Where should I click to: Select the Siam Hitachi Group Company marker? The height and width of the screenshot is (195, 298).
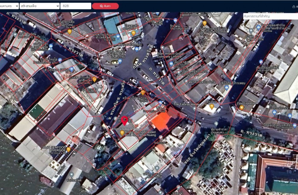[x=162, y=48]
